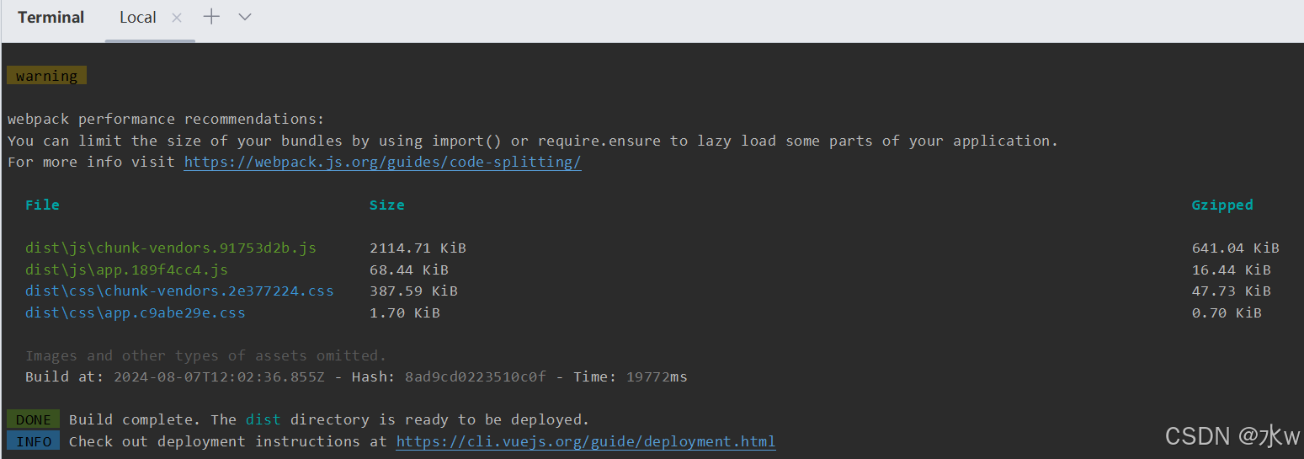1304x459 pixels.
Task: Click the Terminal panel title
Action: 51,18
